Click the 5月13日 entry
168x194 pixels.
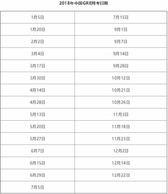tap(38, 115)
